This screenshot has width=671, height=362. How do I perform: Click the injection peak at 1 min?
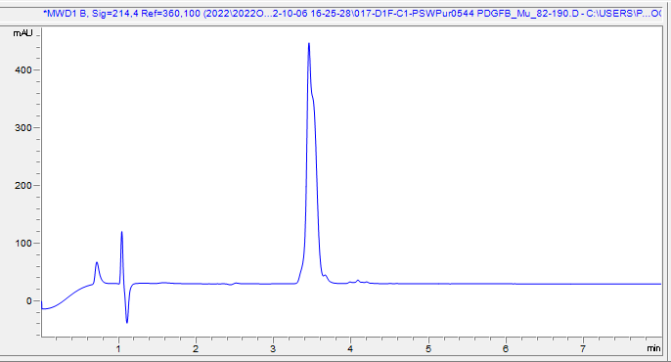(122, 232)
